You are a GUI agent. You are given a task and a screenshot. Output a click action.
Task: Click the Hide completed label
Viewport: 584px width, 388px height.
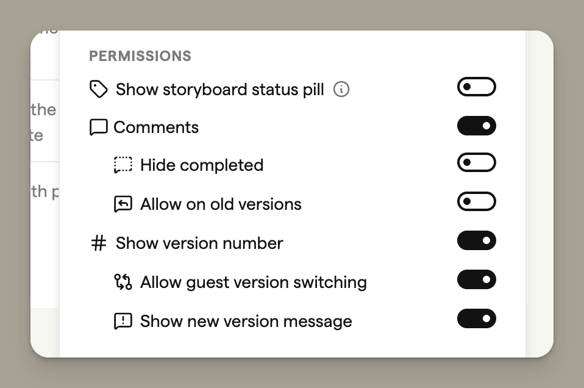(x=202, y=165)
